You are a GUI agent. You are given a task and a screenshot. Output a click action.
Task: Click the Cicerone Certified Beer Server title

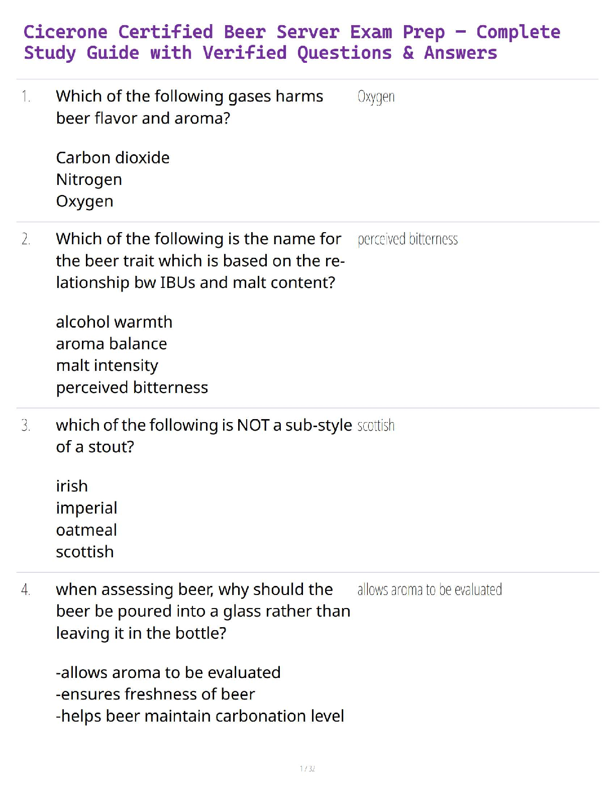(x=291, y=42)
